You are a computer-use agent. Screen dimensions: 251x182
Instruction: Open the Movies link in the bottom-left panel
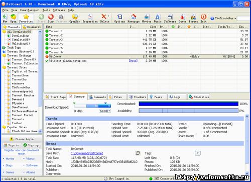click(10, 158)
